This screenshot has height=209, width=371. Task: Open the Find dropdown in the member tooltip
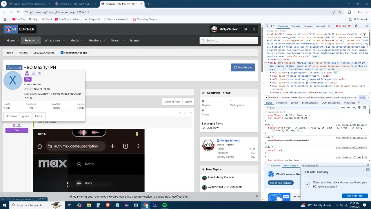tap(39, 116)
